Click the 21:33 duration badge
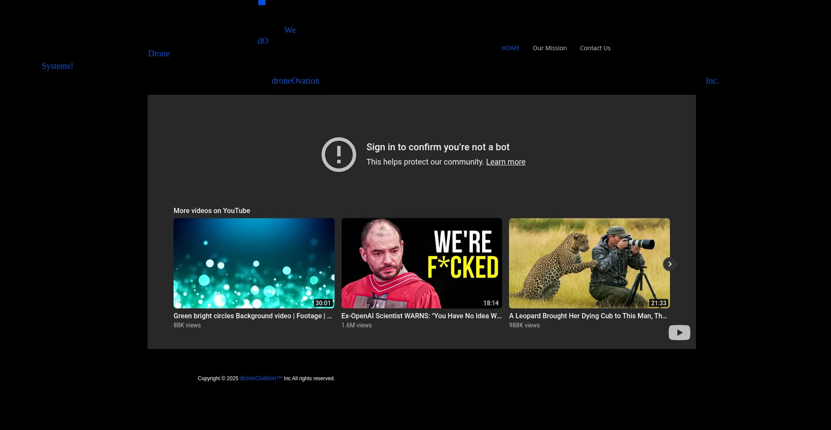Viewport: 831px width, 430px height. 659,303
